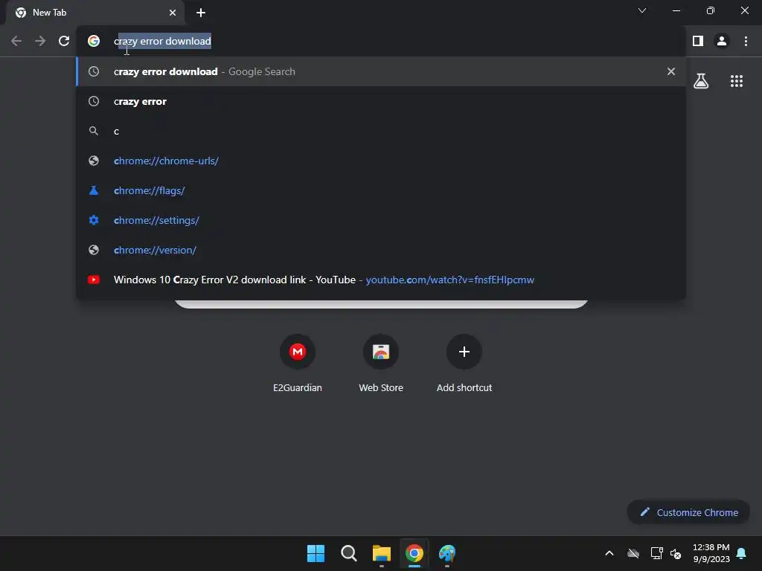Open the Chrome three-dot menu

(746, 42)
